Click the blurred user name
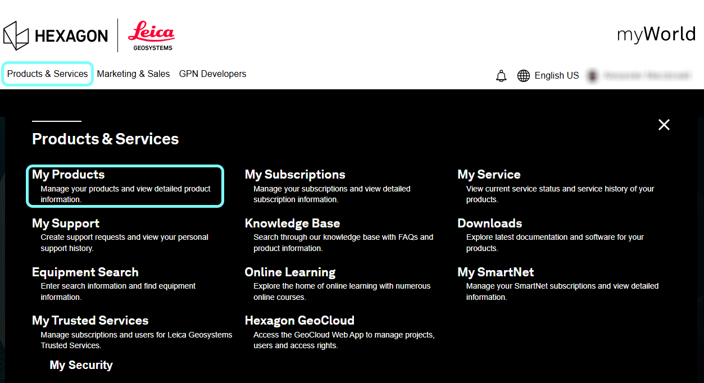The width and height of the screenshot is (704, 383). [648, 75]
